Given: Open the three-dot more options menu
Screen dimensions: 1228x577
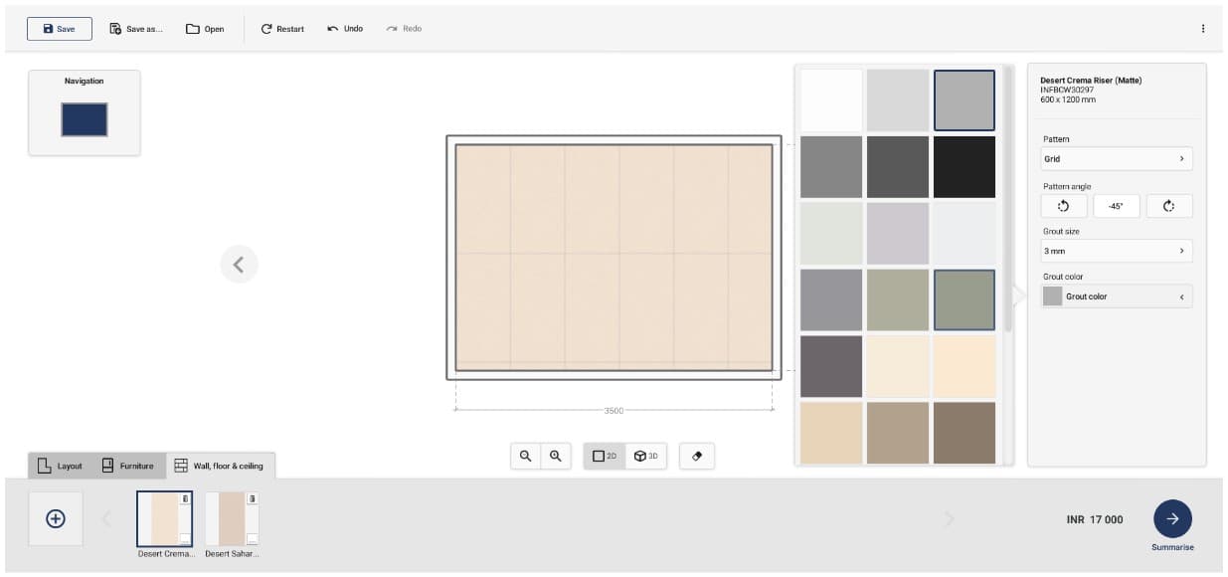Looking at the screenshot, I should (1202, 29).
